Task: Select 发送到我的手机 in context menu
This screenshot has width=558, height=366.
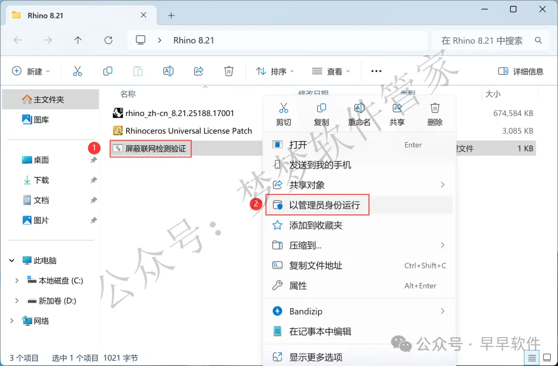Action: (359, 165)
